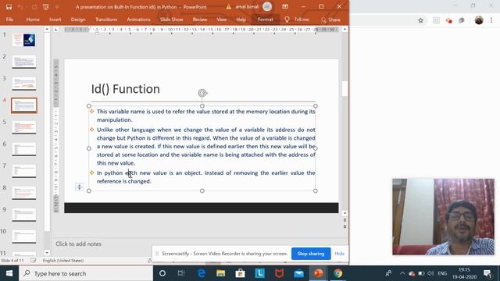Open the Help ribbon tab
Viewport: 500px width, 281px height.
tap(241, 20)
